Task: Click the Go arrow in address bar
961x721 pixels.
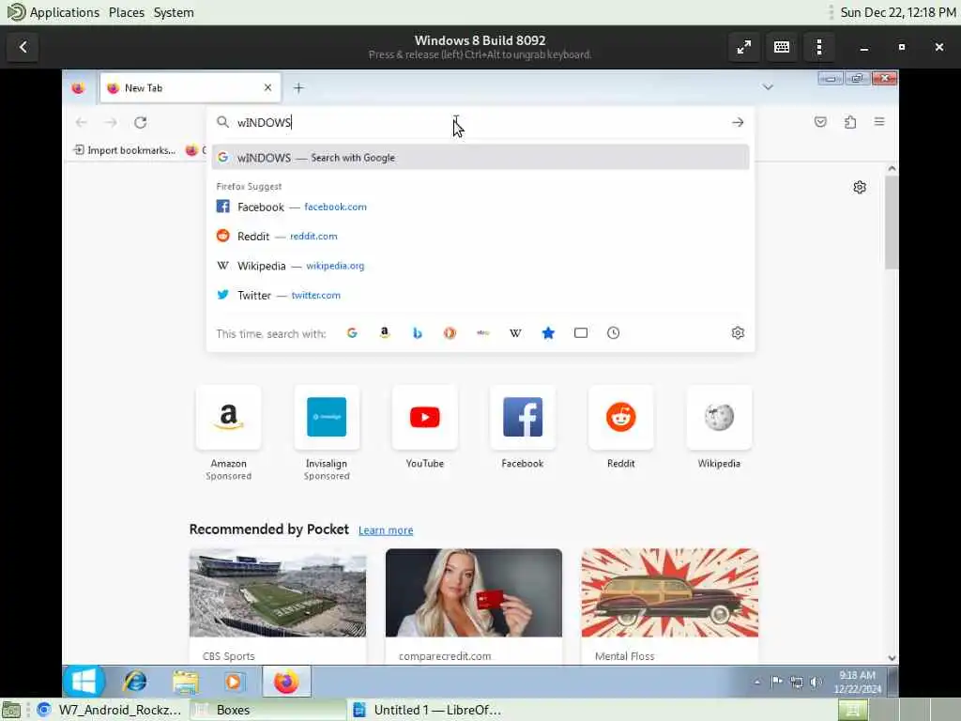Action: (x=738, y=122)
